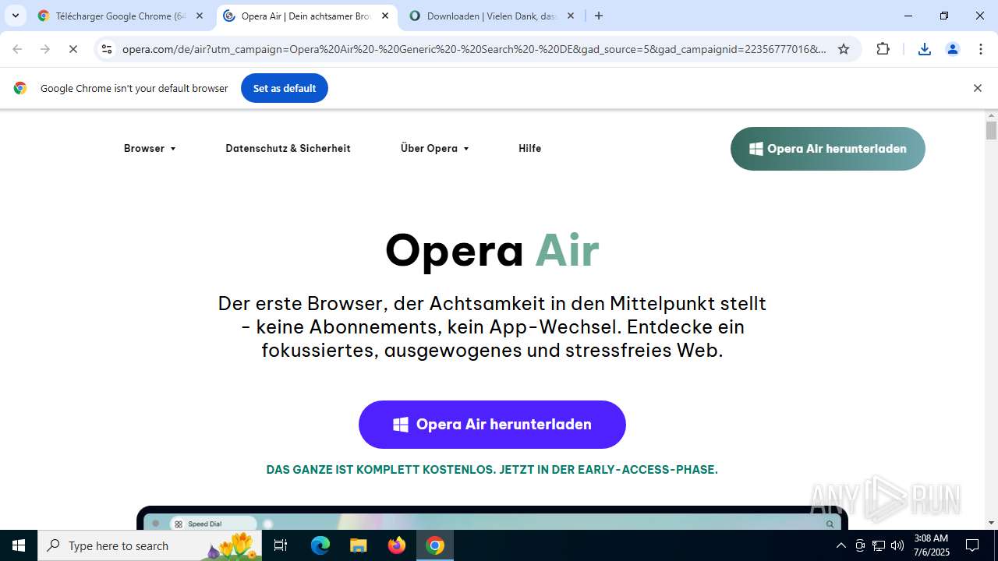The height and width of the screenshot is (561, 998).
Task: Open the notification center icon
Action: coord(972,545)
